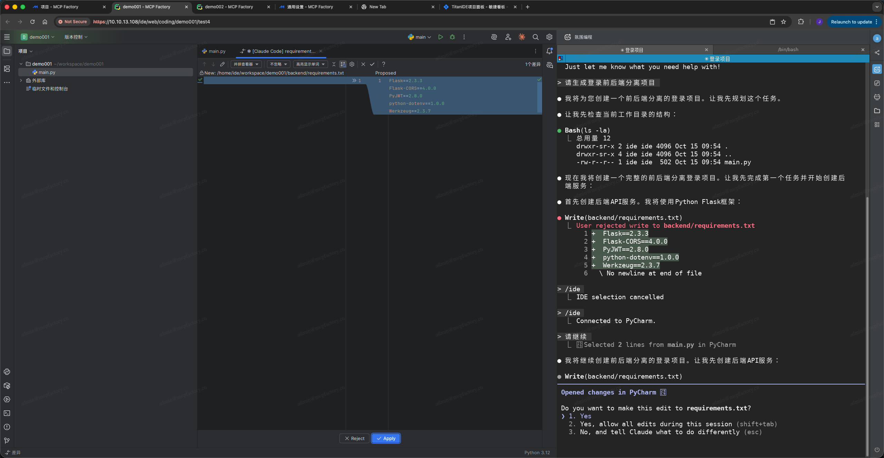The width and height of the screenshot is (884, 458).
Task: Start debugging with the bug icon
Action: 452,37
